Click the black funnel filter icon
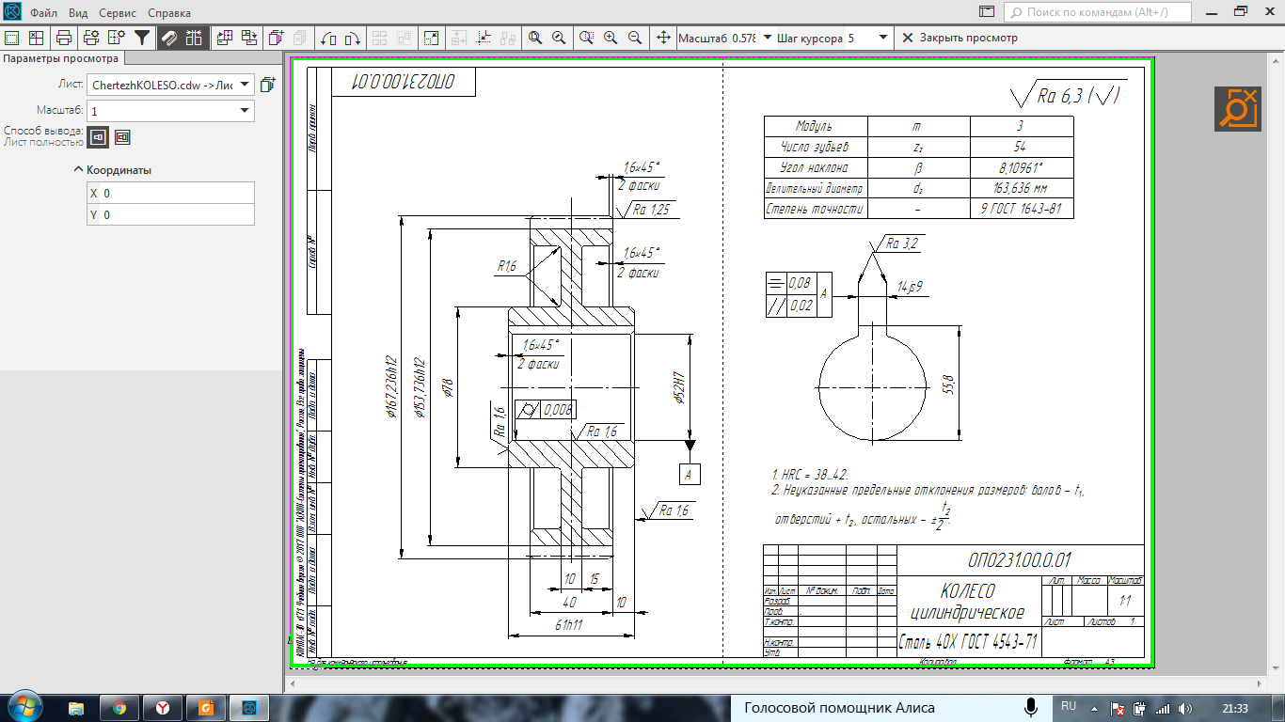 (142, 38)
